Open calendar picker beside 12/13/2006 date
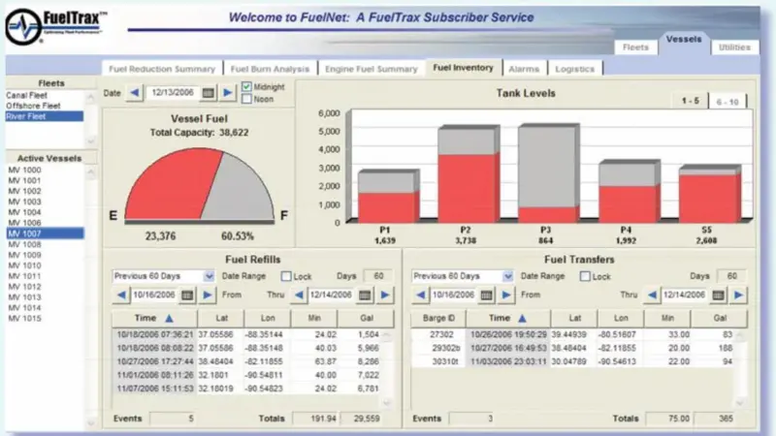Image resolution: width=776 pixels, height=436 pixels. pos(209,92)
